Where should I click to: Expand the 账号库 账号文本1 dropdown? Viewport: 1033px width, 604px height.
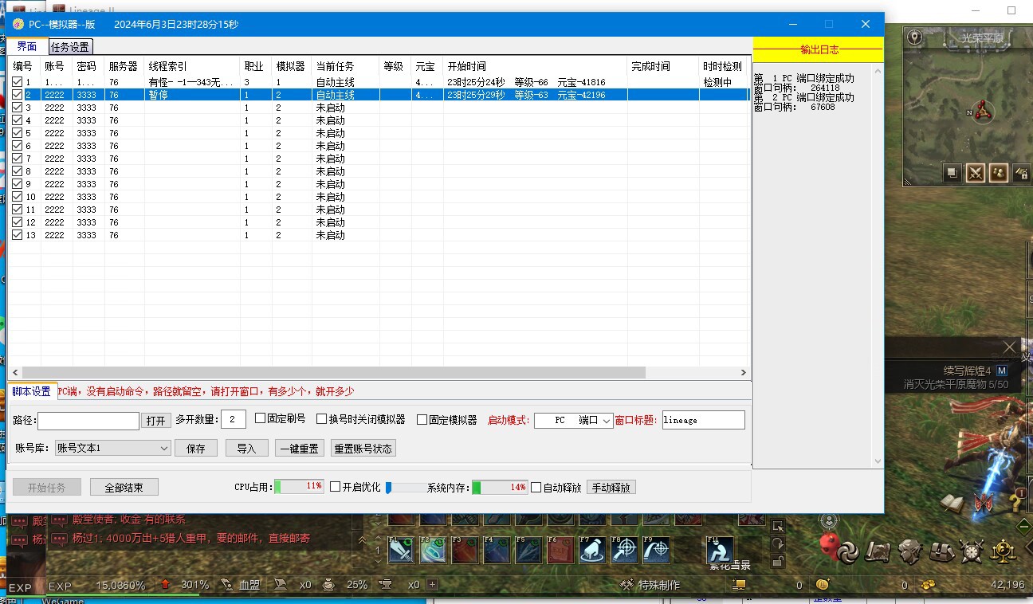163,449
